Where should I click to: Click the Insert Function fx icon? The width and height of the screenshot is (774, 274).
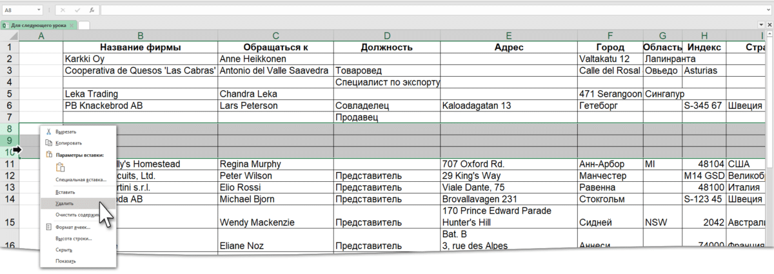[x=92, y=10]
